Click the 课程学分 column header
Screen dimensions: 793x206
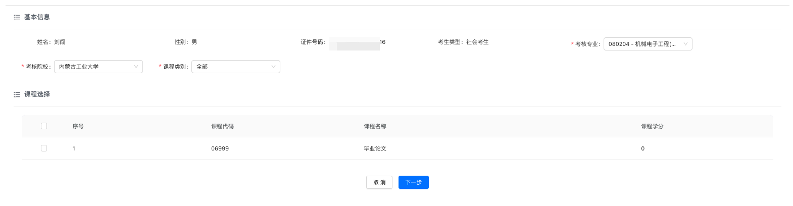pos(652,126)
